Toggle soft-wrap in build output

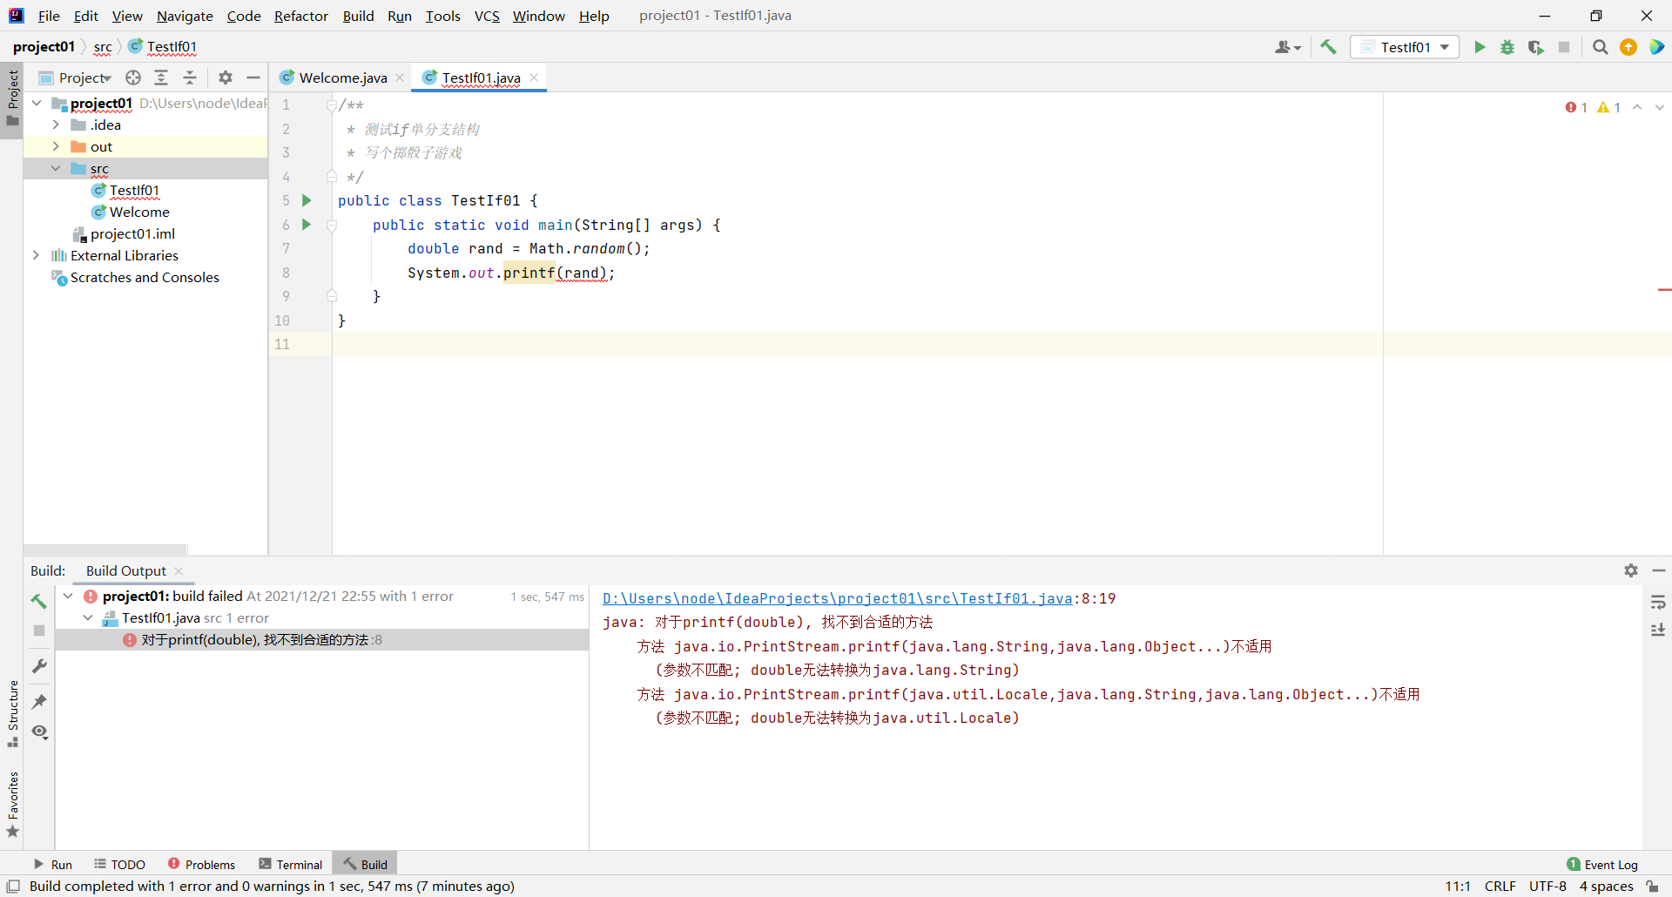[1658, 602]
